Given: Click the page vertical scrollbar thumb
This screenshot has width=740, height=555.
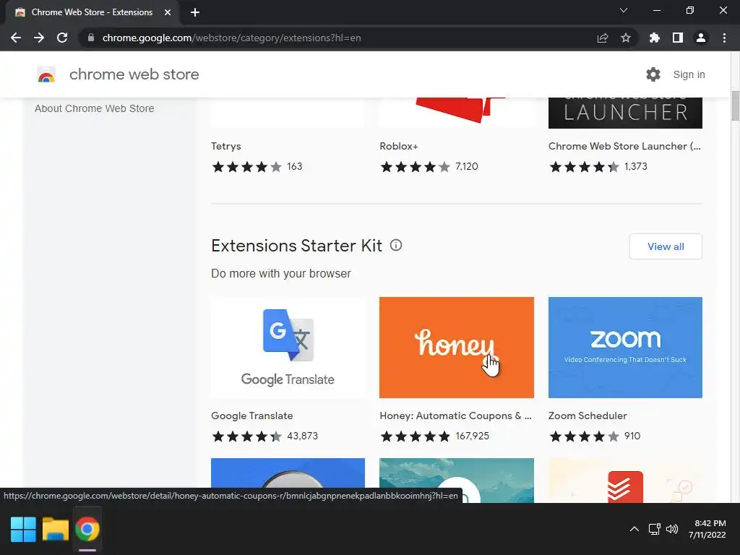Looking at the screenshot, I should pos(735,106).
